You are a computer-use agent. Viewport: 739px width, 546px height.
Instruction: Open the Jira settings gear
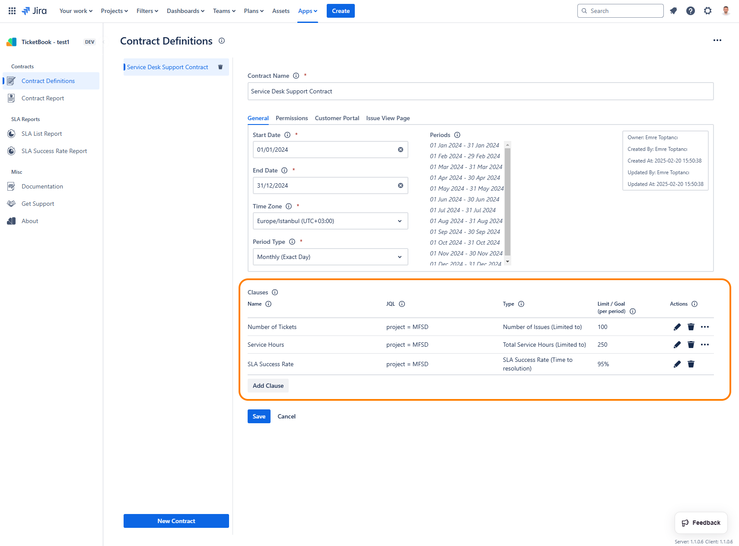707,11
